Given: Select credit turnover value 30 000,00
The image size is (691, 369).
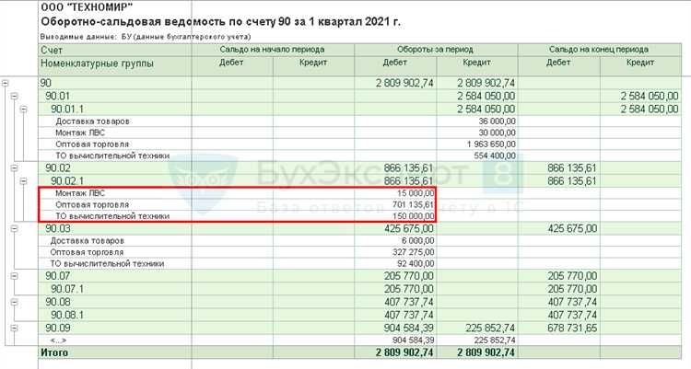Looking at the screenshot, I should click(498, 133).
